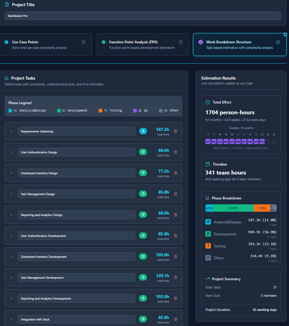Expand the Dashboard Interface Design row
Viewport: 289px width, 326px height.
coord(11,173)
